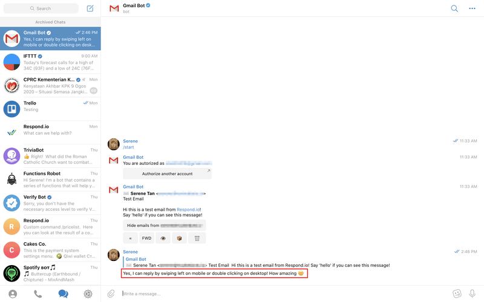Screen dimensions: 484x302
Task: Mark email read with eye button
Action: point(163,238)
